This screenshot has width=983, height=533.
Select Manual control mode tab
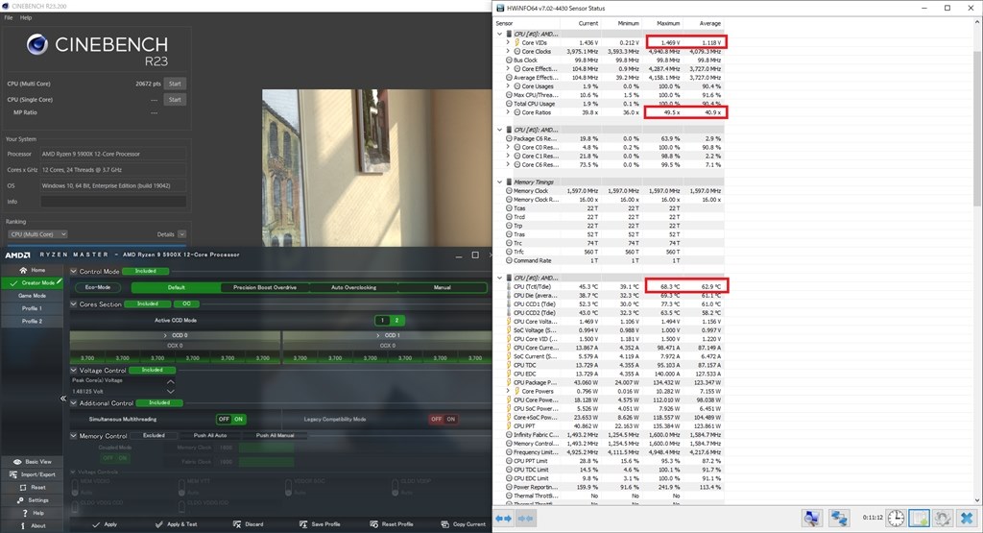442,287
